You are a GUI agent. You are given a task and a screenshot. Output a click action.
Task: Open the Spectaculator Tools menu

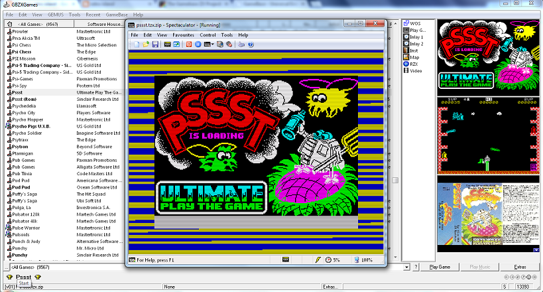click(x=227, y=35)
